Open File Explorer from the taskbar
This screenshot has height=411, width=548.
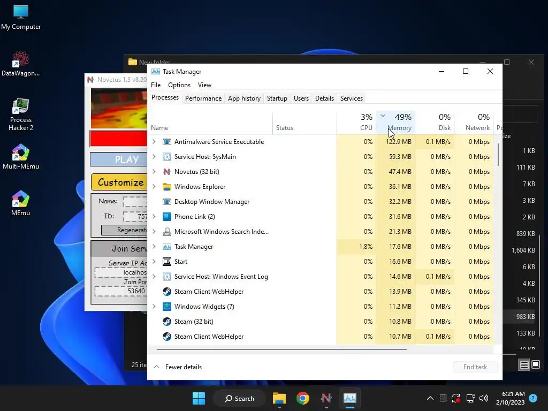279,398
